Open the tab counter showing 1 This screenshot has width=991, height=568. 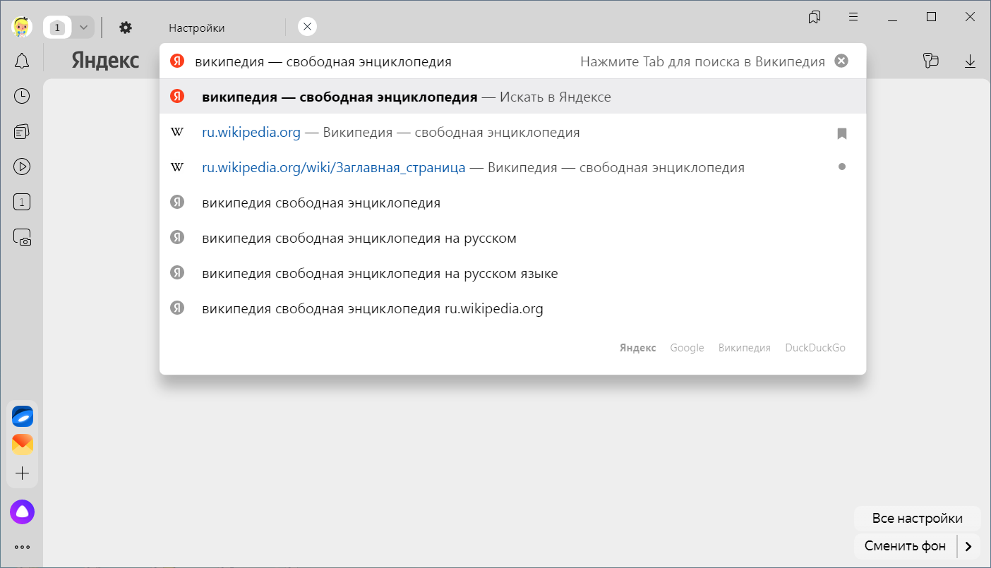tap(58, 28)
